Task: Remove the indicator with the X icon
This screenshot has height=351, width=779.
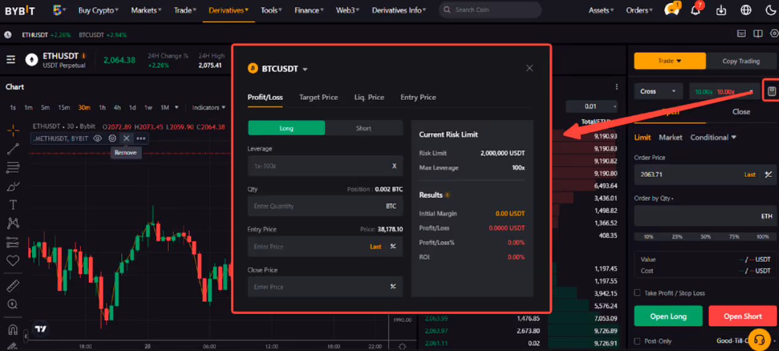Action: tap(126, 139)
